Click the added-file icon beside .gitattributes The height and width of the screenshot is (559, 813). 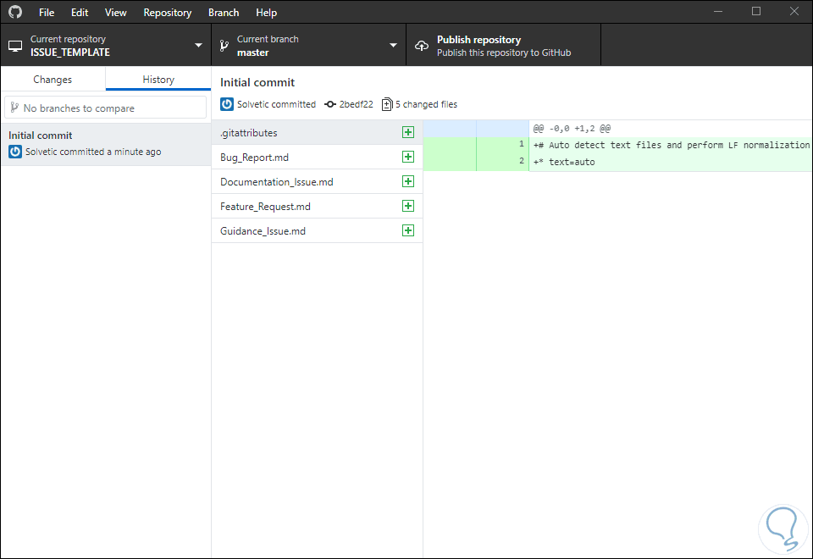[408, 132]
